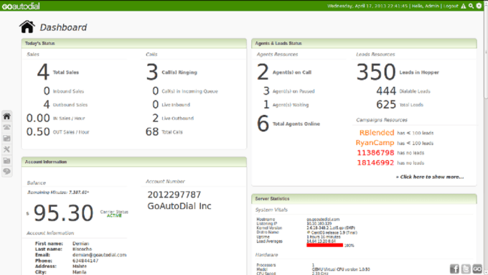This screenshot has height=275, width=488.
Task: Click the account number 2012297787
Action: tap(174, 195)
